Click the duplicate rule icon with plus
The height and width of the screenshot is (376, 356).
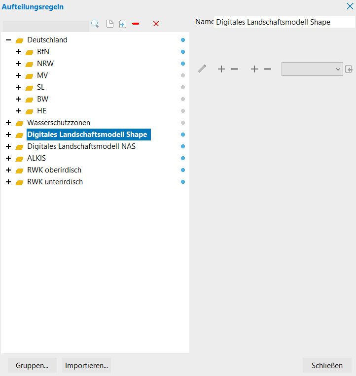pyautogui.click(x=123, y=24)
